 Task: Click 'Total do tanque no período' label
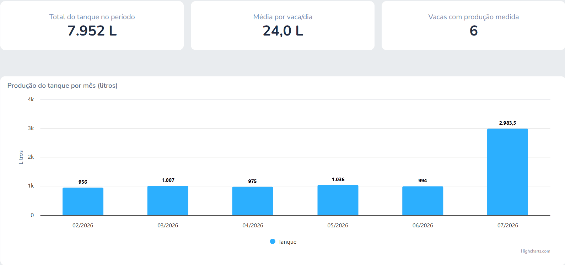point(92,17)
